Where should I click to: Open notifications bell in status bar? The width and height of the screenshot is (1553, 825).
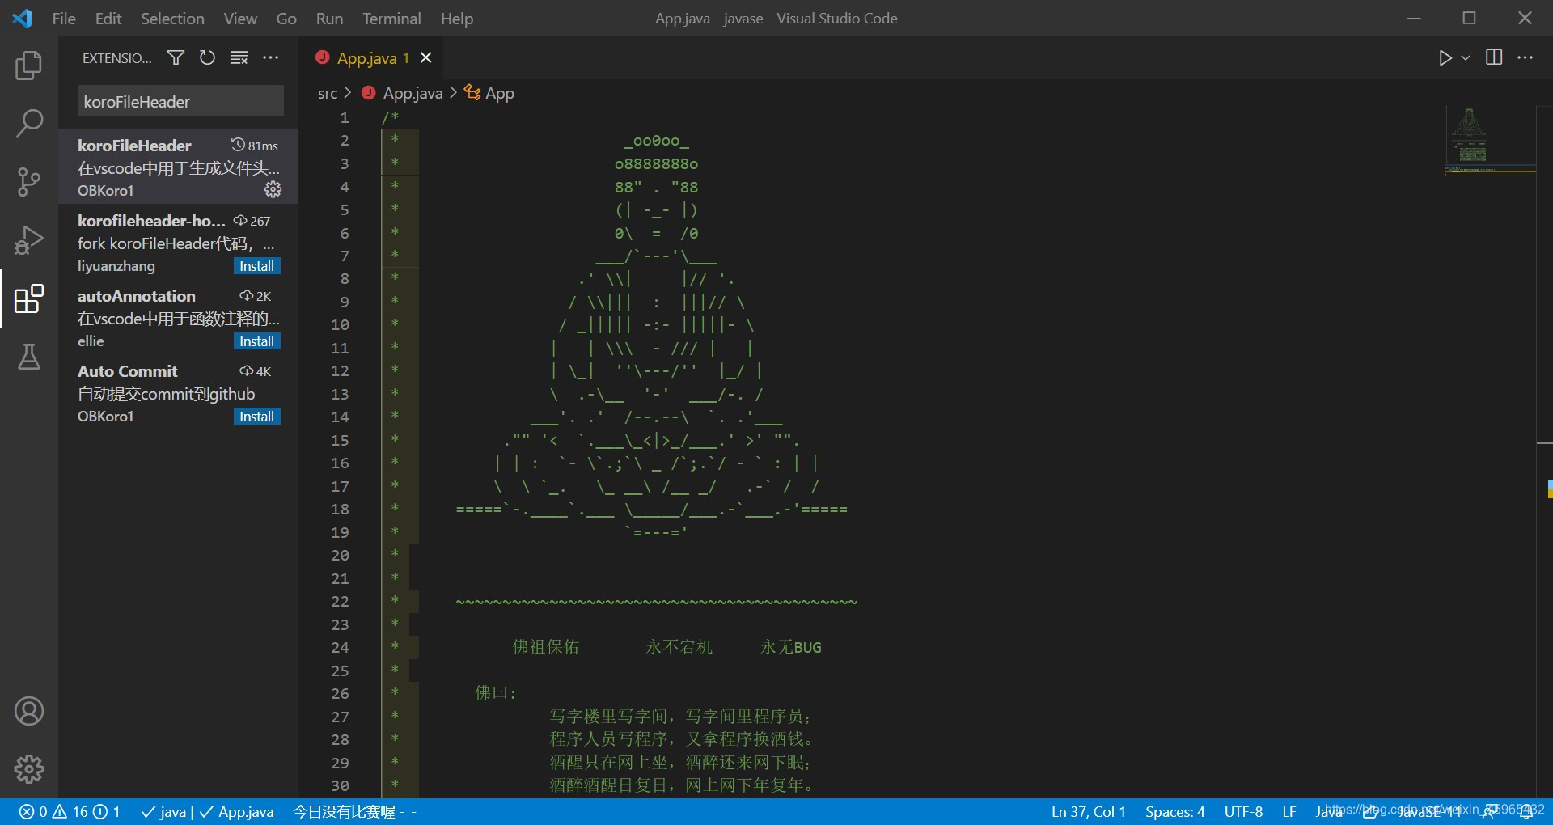click(x=1526, y=812)
